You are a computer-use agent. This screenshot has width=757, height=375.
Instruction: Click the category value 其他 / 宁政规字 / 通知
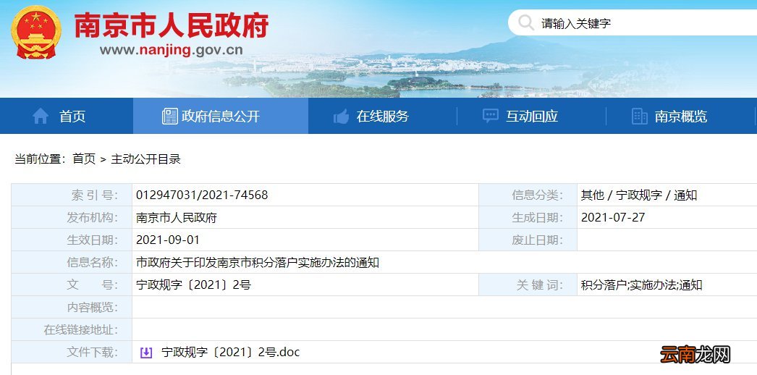pos(639,195)
